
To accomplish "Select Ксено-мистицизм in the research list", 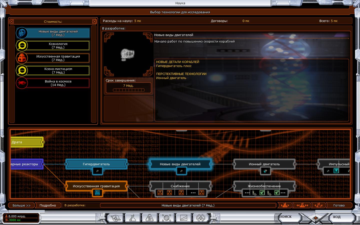I will tap(58, 70).
